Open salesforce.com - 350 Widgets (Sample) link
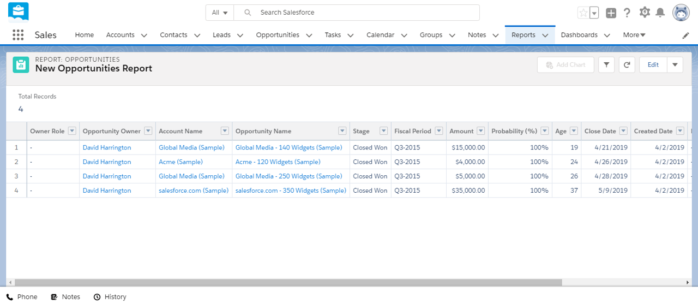This screenshot has width=698, height=303. click(x=291, y=191)
